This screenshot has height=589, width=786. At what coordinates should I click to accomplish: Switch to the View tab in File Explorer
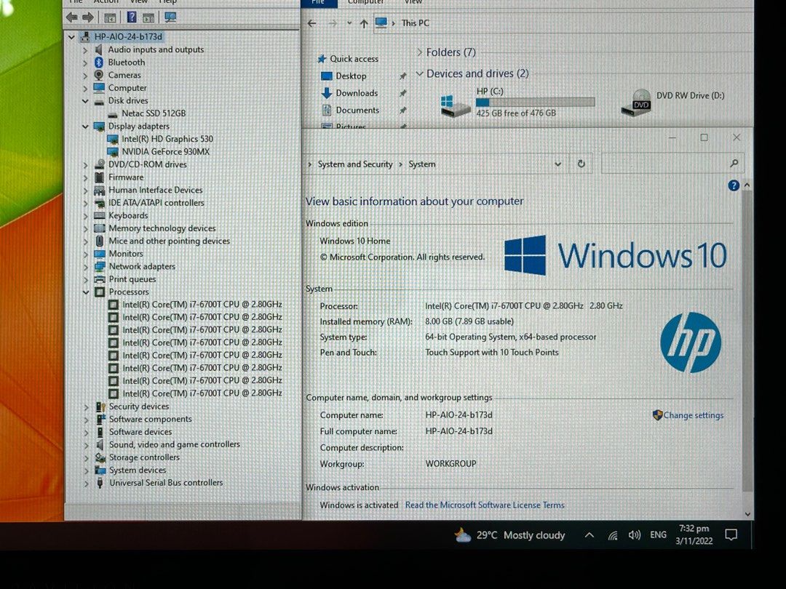tap(413, 3)
